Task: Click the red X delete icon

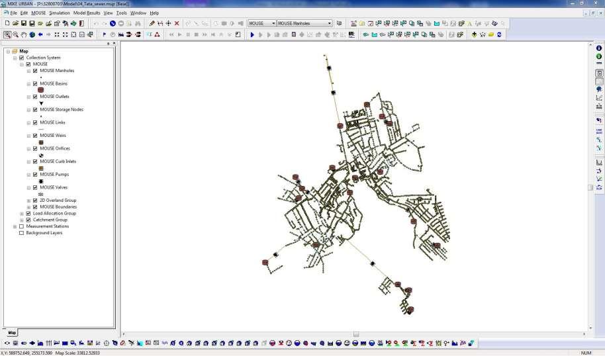Action: (x=177, y=24)
